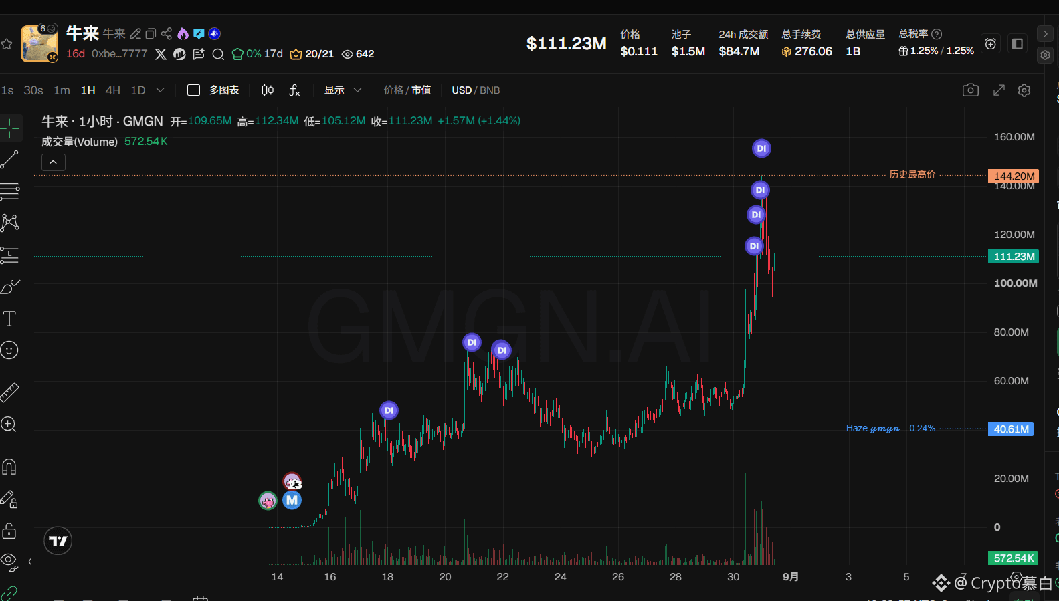Image resolution: width=1059 pixels, height=601 pixels.
Task: Switch to 1D timeframe
Action: 138,90
